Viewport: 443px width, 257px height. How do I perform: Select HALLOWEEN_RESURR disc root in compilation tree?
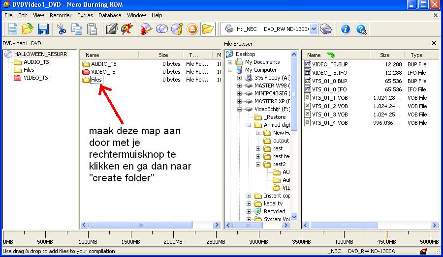40,54
